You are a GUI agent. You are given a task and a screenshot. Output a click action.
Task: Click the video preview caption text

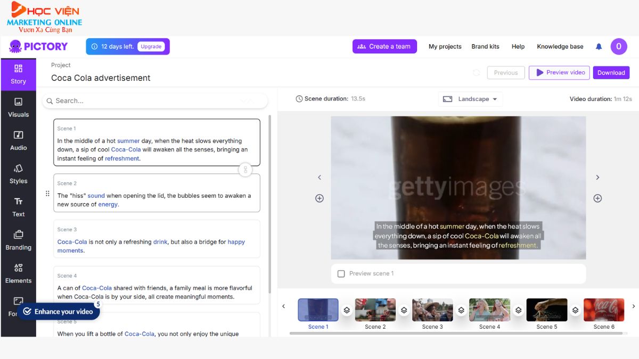pos(458,236)
